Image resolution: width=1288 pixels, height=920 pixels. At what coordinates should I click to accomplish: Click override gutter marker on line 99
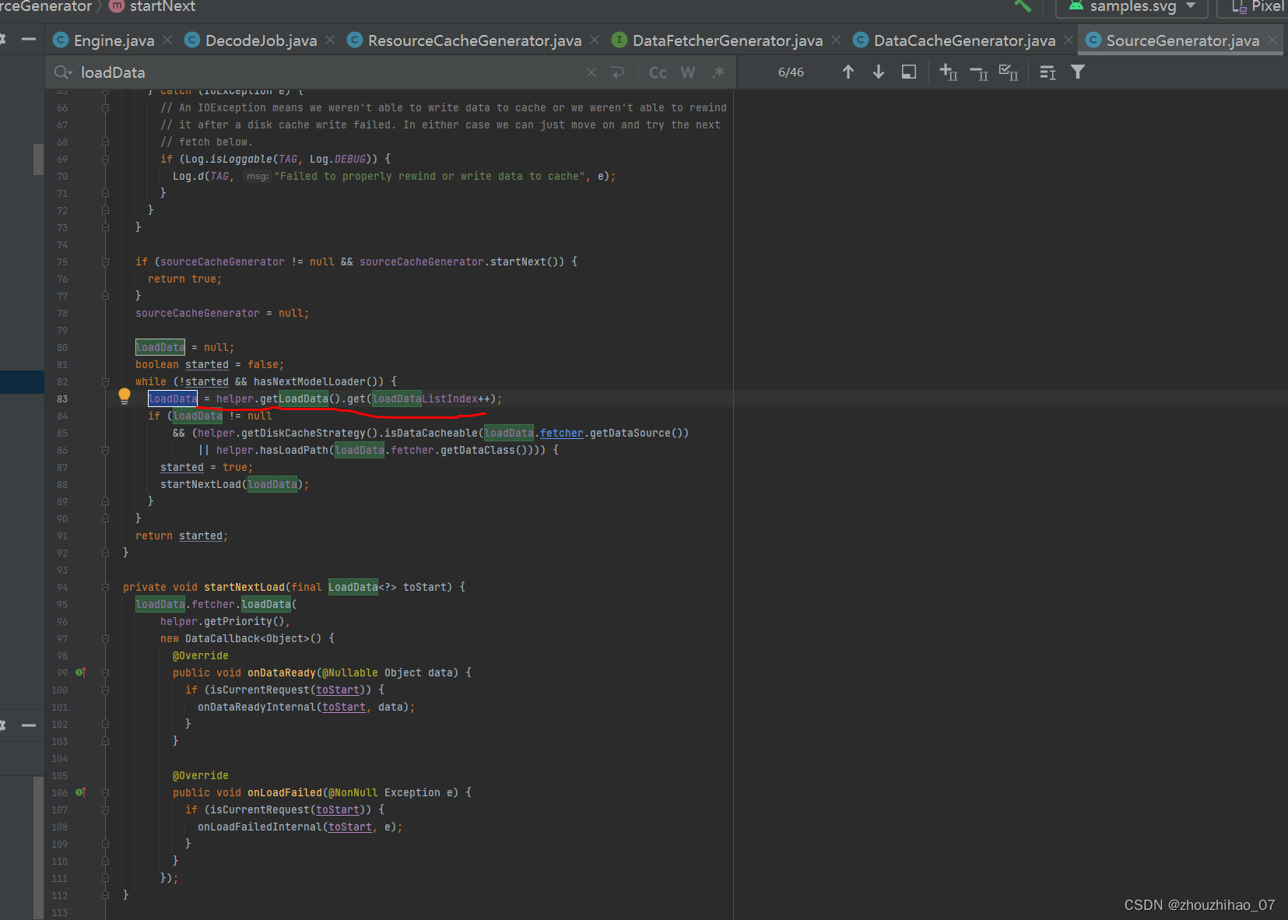[80, 672]
